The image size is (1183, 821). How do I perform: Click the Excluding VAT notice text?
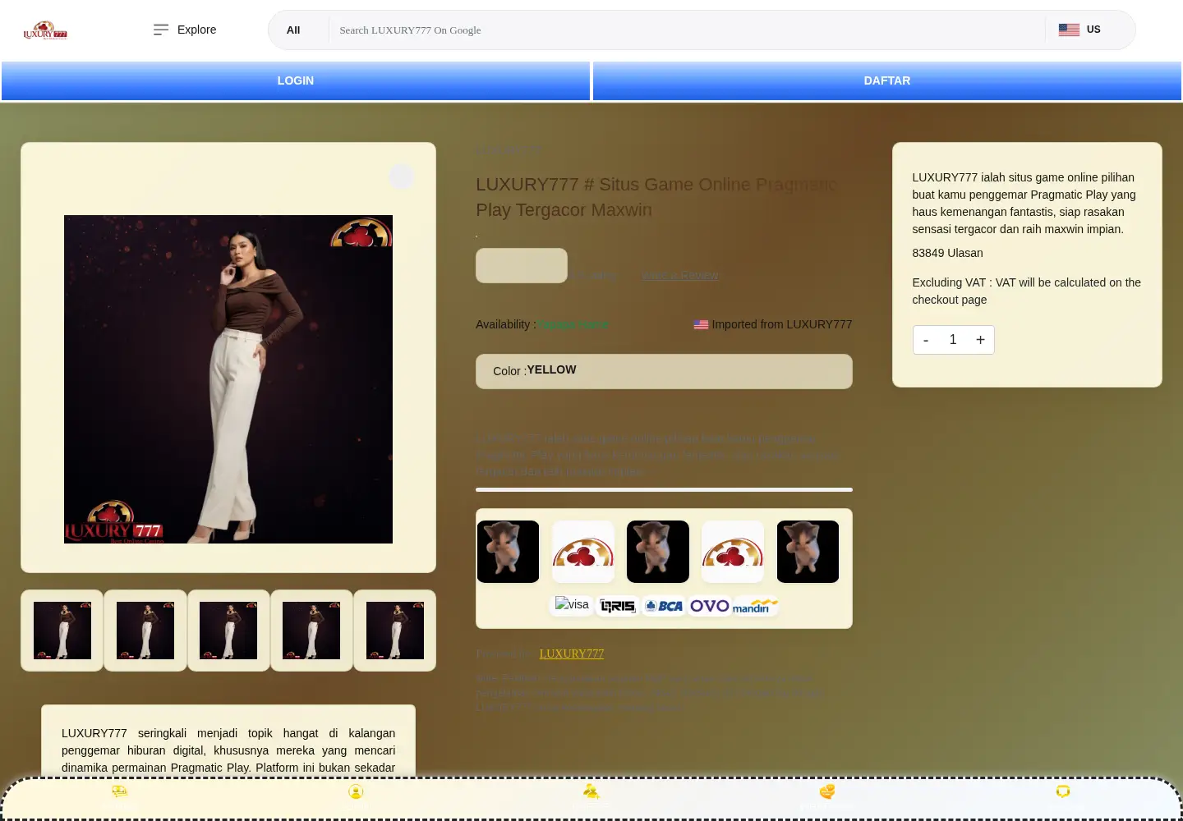(x=1026, y=291)
